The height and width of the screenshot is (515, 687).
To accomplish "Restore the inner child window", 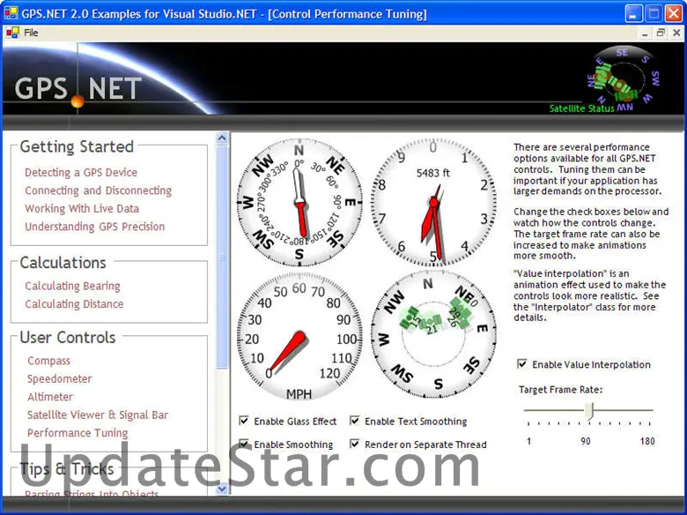I will click(661, 33).
